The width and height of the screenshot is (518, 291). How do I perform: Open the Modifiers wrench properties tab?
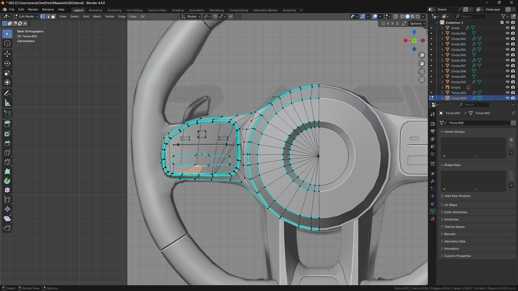(x=433, y=181)
